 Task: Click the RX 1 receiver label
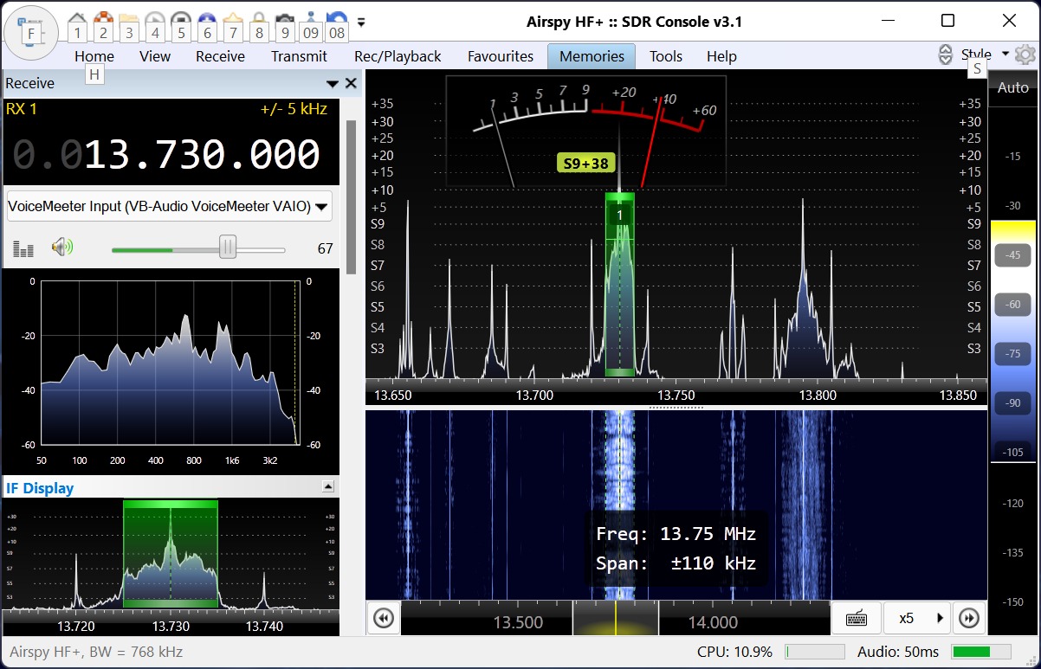pyautogui.click(x=22, y=109)
